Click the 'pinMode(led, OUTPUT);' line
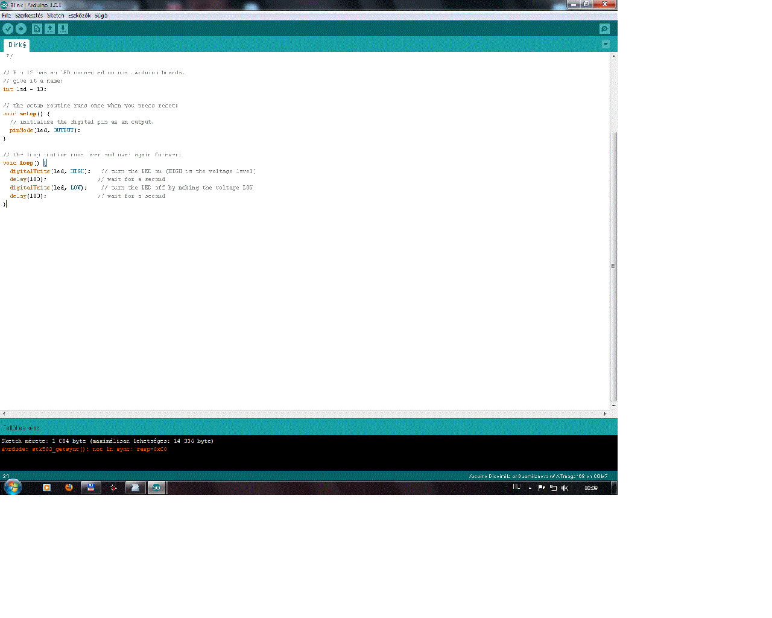The width and height of the screenshot is (772, 618). (45, 130)
